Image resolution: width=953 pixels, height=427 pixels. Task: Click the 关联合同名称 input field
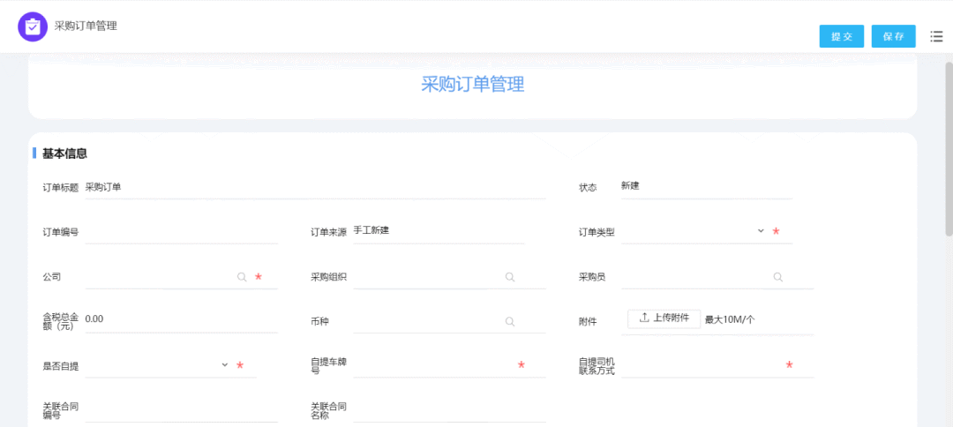(x=449, y=410)
